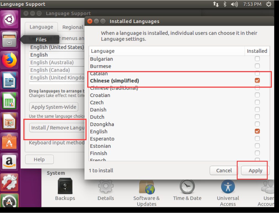The height and width of the screenshot is (213, 279).
Task: Select the Chinese (simplified) row
Action: pos(179,80)
